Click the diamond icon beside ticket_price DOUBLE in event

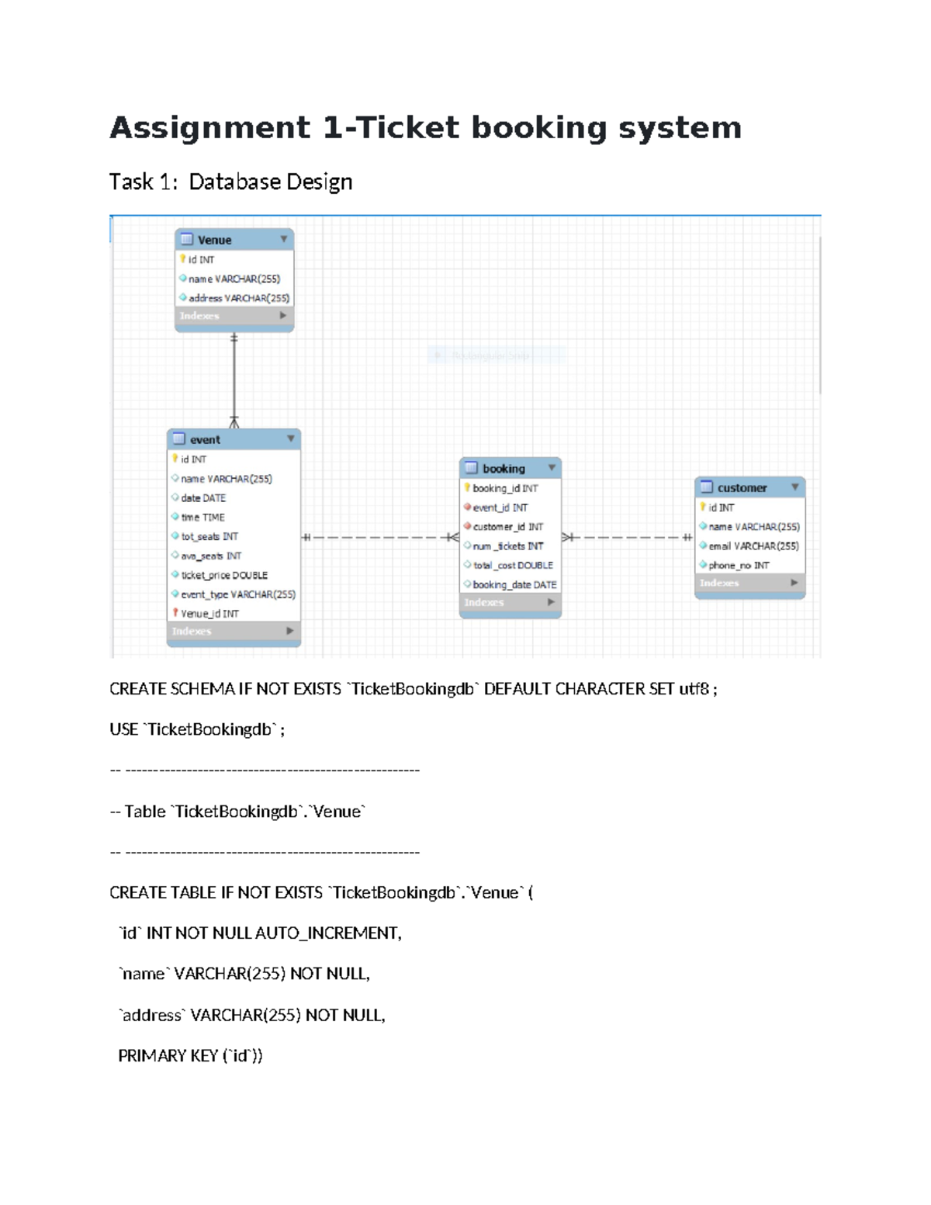click(x=175, y=576)
